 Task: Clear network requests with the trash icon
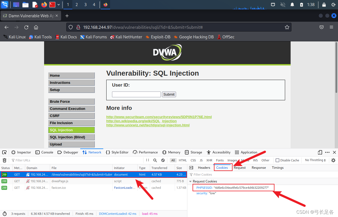tap(4, 160)
